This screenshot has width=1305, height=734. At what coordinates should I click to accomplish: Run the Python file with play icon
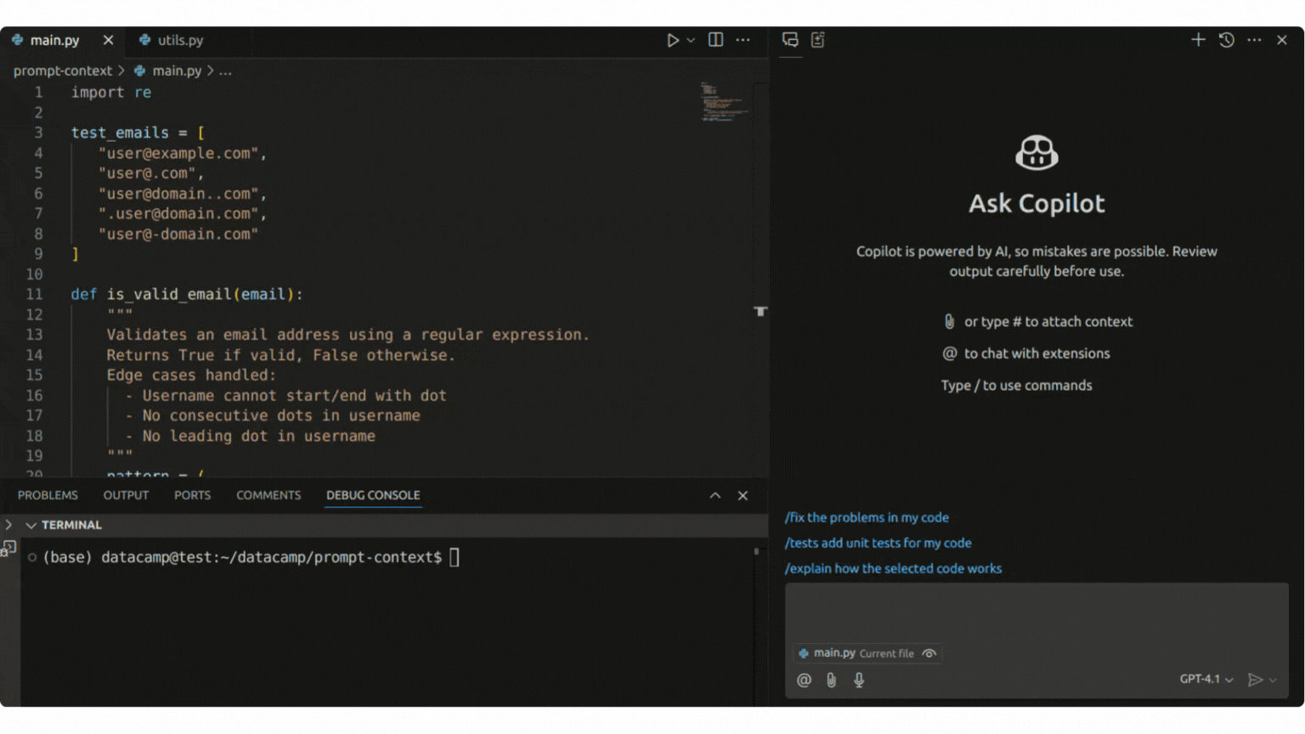click(x=672, y=40)
